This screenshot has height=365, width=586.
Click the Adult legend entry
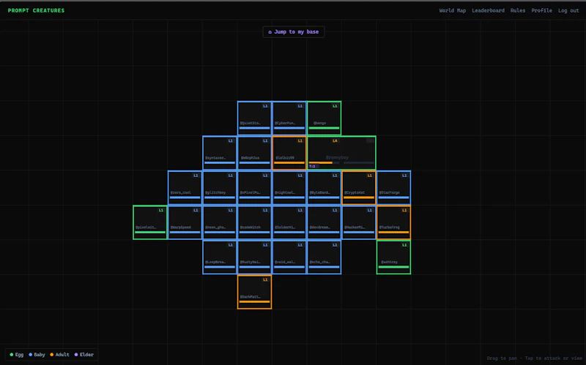59,355
